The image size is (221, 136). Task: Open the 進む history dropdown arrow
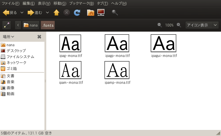(x=47, y=13)
